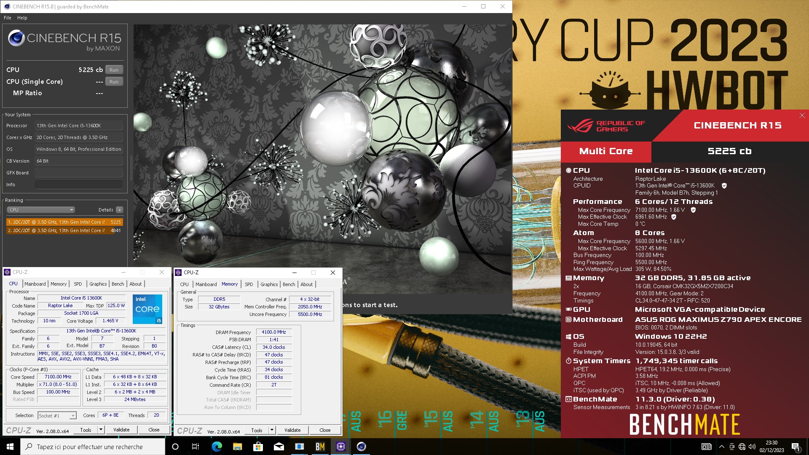
Task: Click Tools button in left CPU-Z window
Action: click(86, 430)
